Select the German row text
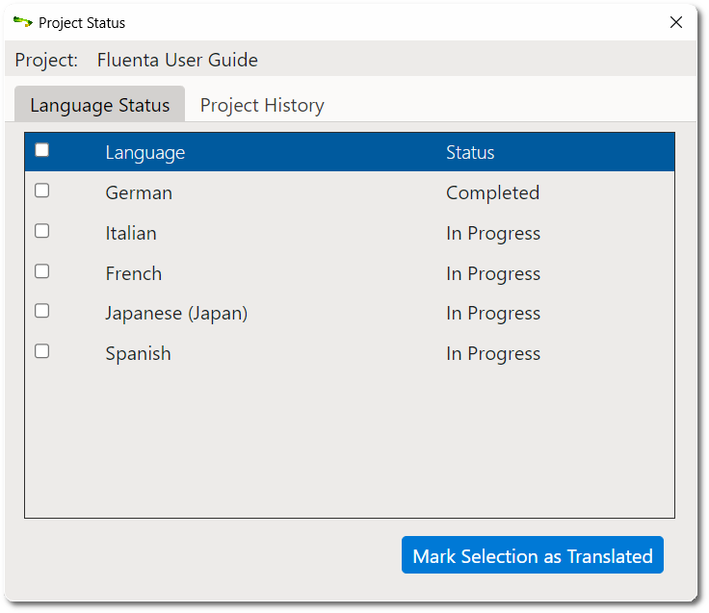This screenshot has width=709, height=613. [x=139, y=192]
